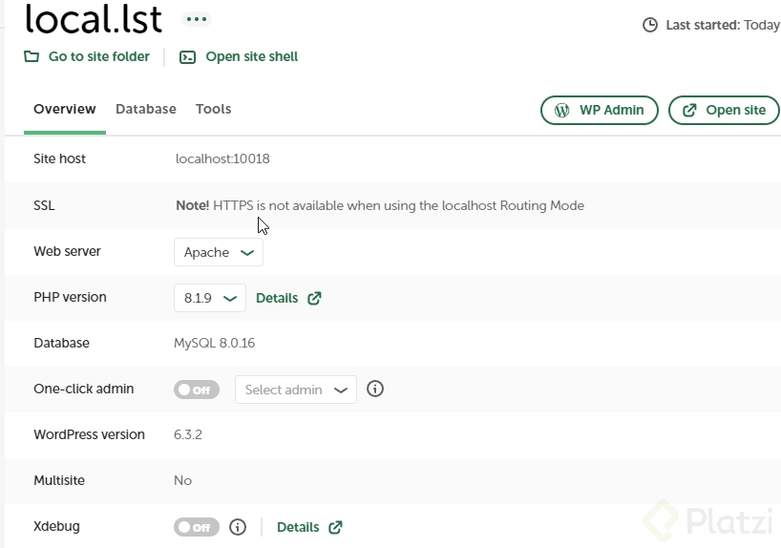Switch to the Database tab
This screenshot has width=781, height=548.
(x=146, y=109)
